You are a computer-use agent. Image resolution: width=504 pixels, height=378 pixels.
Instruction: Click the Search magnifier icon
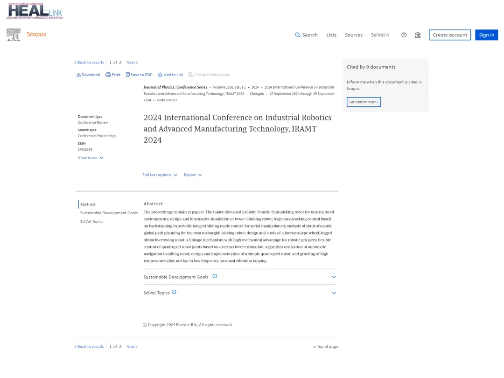coord(298,35)
